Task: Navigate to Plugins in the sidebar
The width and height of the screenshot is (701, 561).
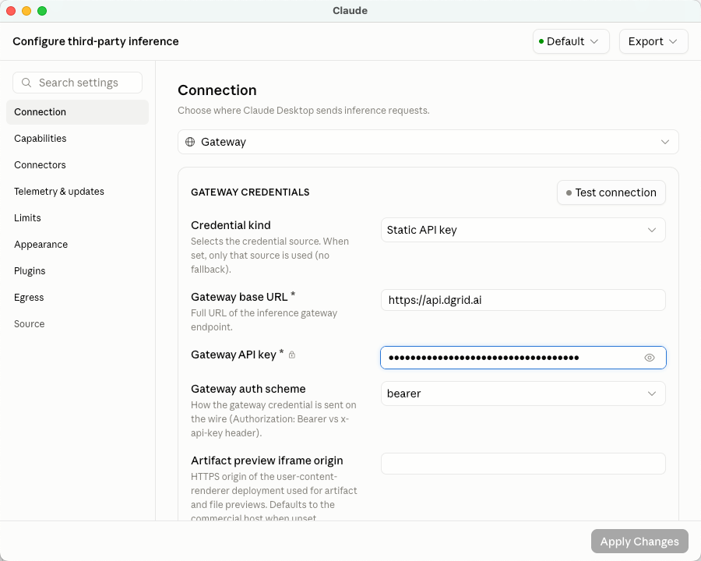Action: click(x=77, y=271)
